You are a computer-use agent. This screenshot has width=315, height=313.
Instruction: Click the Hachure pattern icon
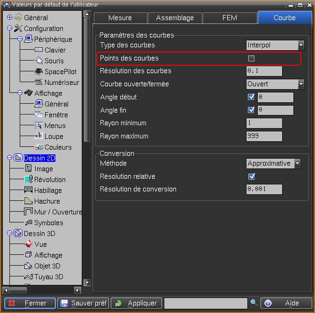(x=28, y=201)
